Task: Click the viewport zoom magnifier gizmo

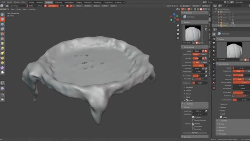Action: click(178, 25)
